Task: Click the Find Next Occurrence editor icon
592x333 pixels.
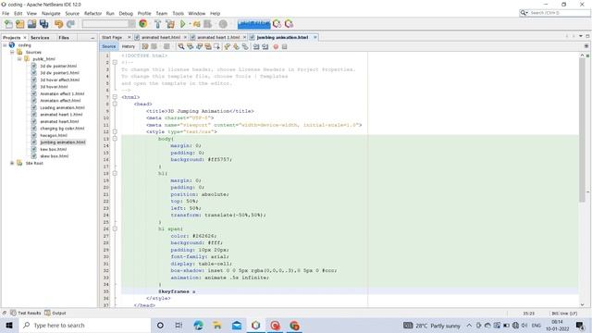Action: (x=199, y=46)
